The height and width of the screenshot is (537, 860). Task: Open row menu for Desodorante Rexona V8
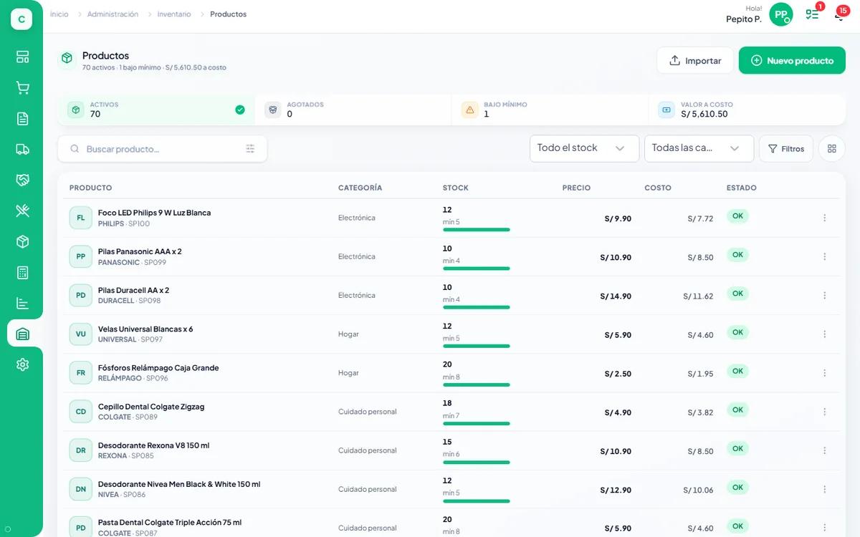(825, 450)
